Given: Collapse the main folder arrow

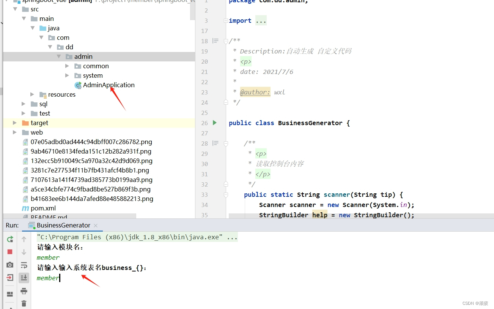Looking at the screenshot, I should pyautogui.click(x=24, y=19).
